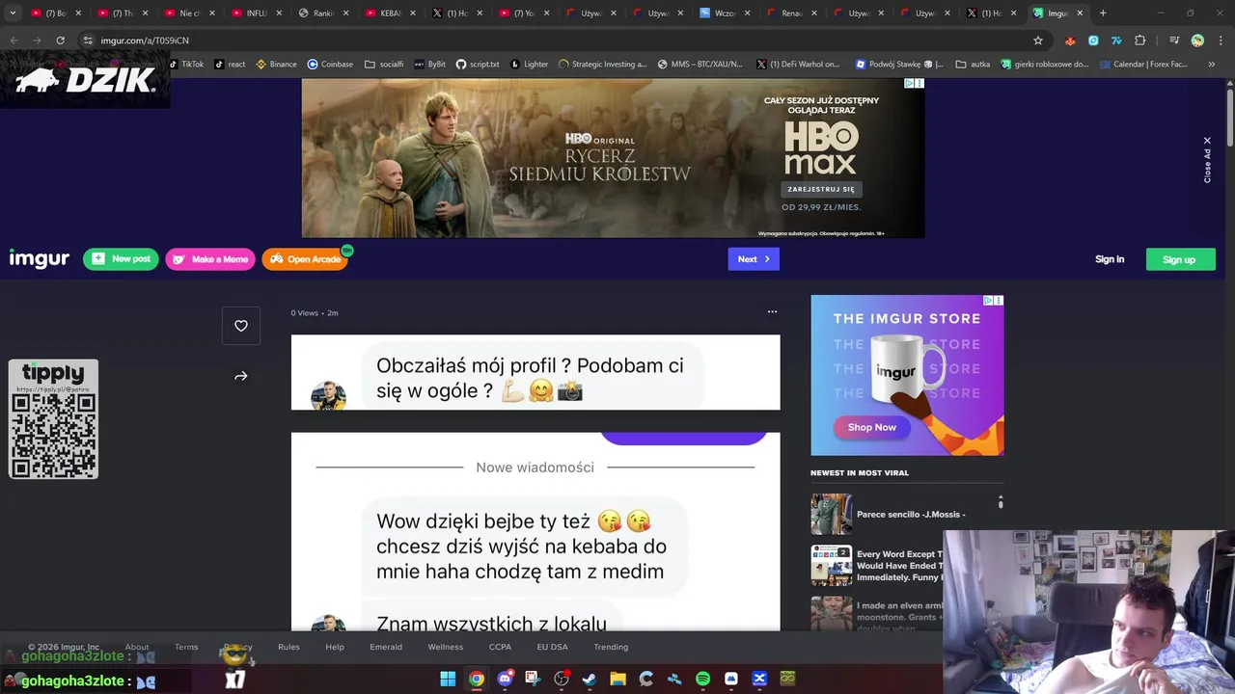Click the imgur logo
Viewport: 1235px width, 694px height.
40,259
